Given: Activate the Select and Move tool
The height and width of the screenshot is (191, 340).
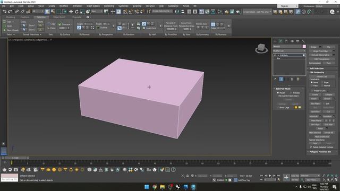Looking at the screenshot, I should point(71,12).
